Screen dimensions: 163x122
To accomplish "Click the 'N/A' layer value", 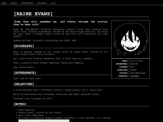I will pos(132,67).
